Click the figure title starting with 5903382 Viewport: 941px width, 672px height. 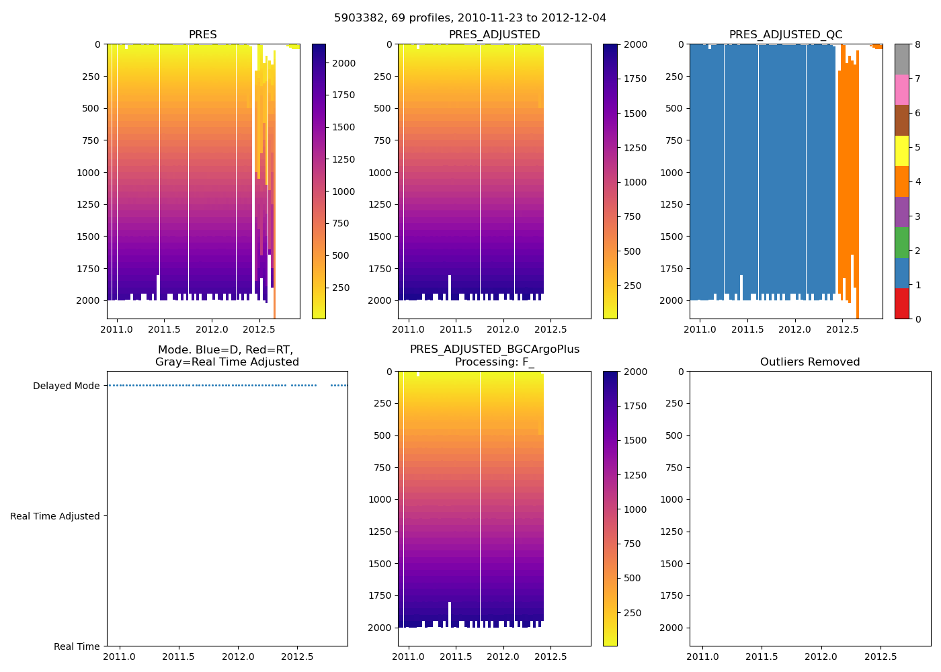[x=470, y=18]
